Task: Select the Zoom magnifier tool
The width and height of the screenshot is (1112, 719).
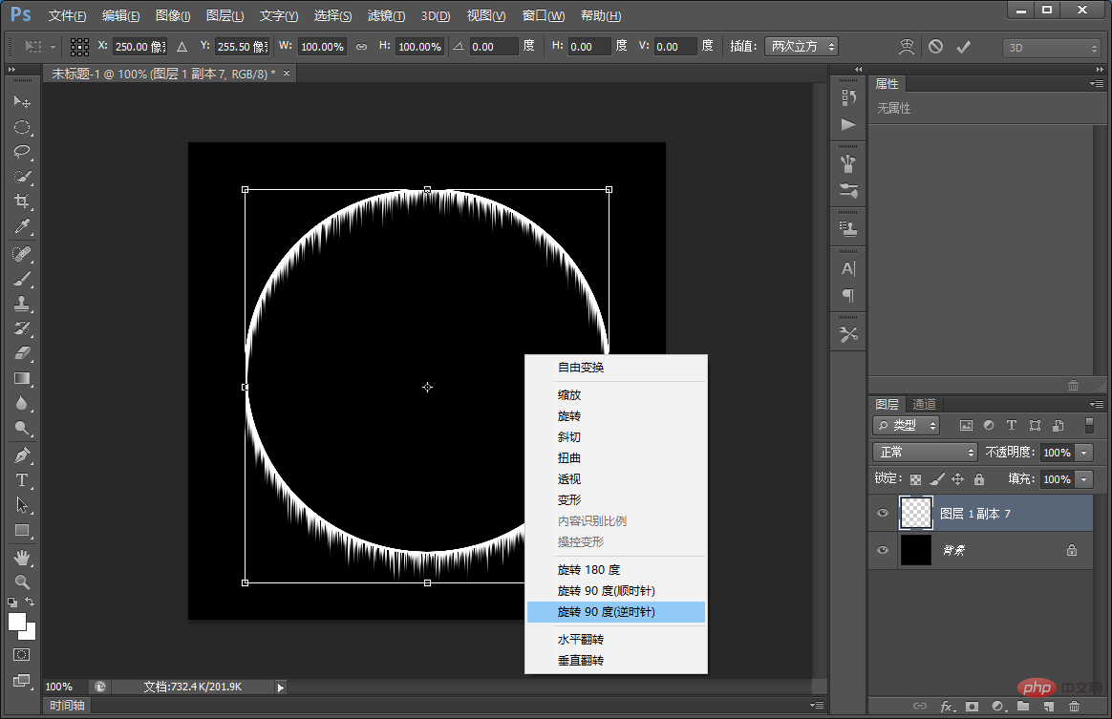Action: coord(22,582)
